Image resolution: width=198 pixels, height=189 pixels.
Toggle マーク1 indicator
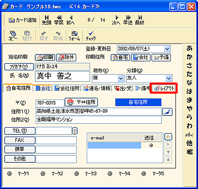click(x=9, y=174)
